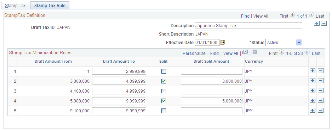Sort by Draft Amount From column
Screen dimensions: 332x131
pyautogui.click(x=53, y=61)
